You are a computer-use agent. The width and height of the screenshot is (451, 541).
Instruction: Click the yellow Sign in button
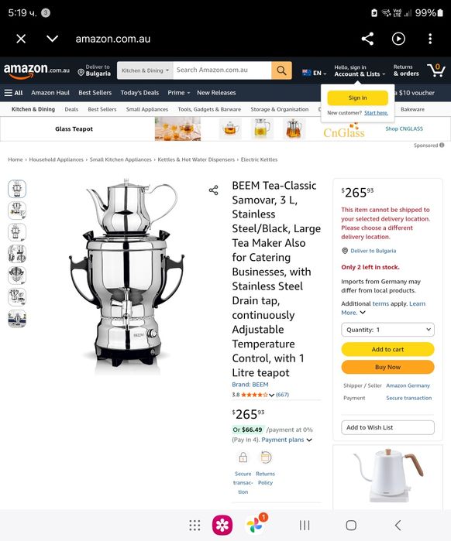point(357,98)
